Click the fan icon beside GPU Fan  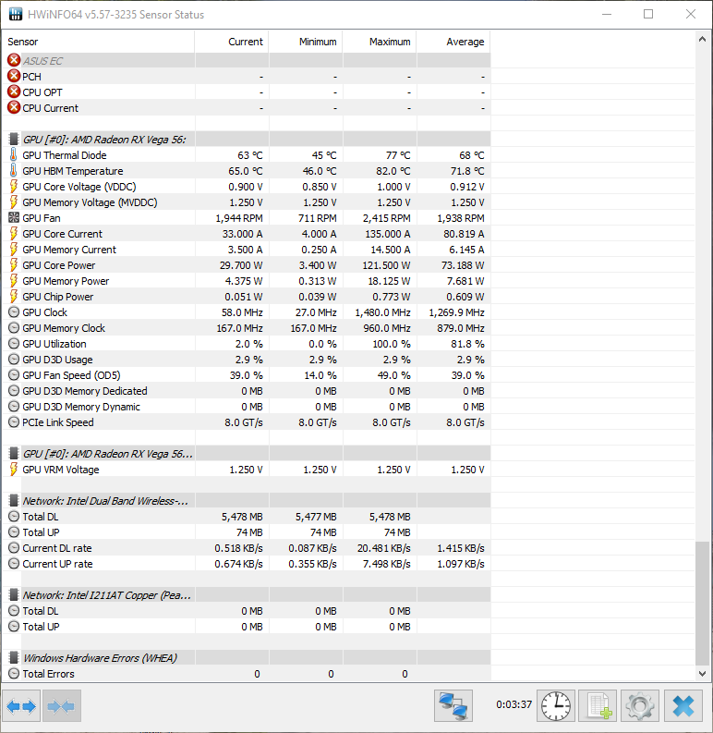[14, 218]
